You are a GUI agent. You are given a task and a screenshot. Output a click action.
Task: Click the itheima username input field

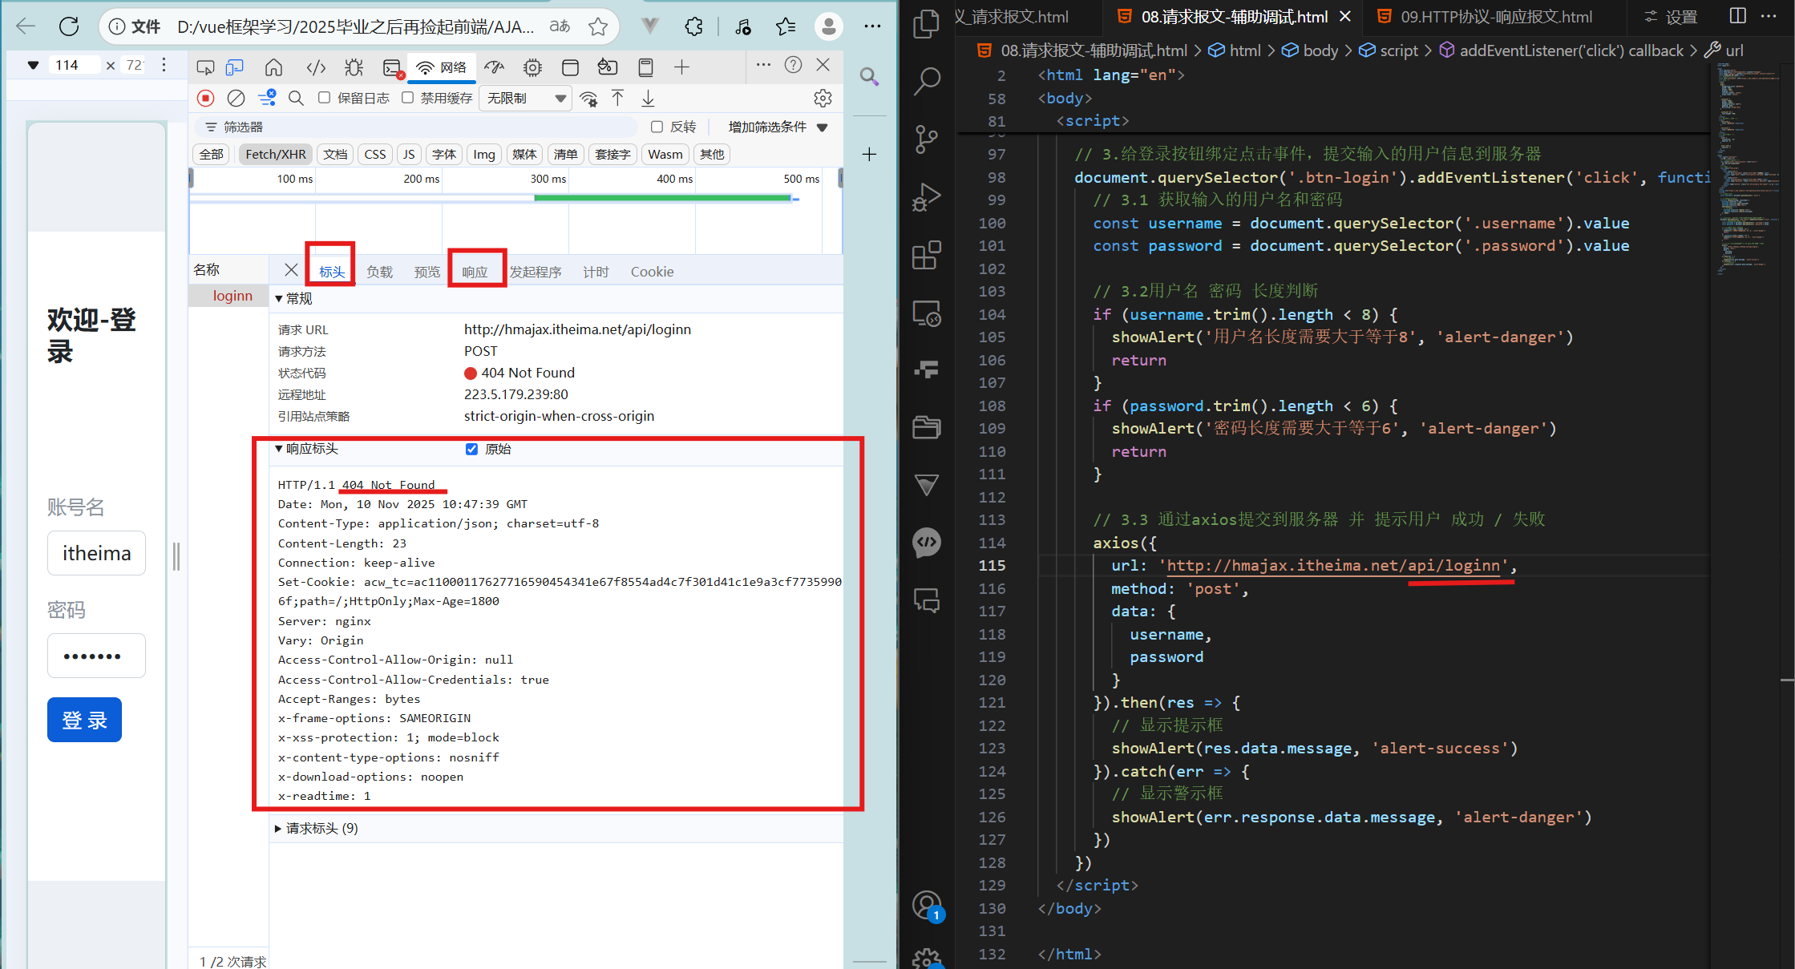coord(96,553)
